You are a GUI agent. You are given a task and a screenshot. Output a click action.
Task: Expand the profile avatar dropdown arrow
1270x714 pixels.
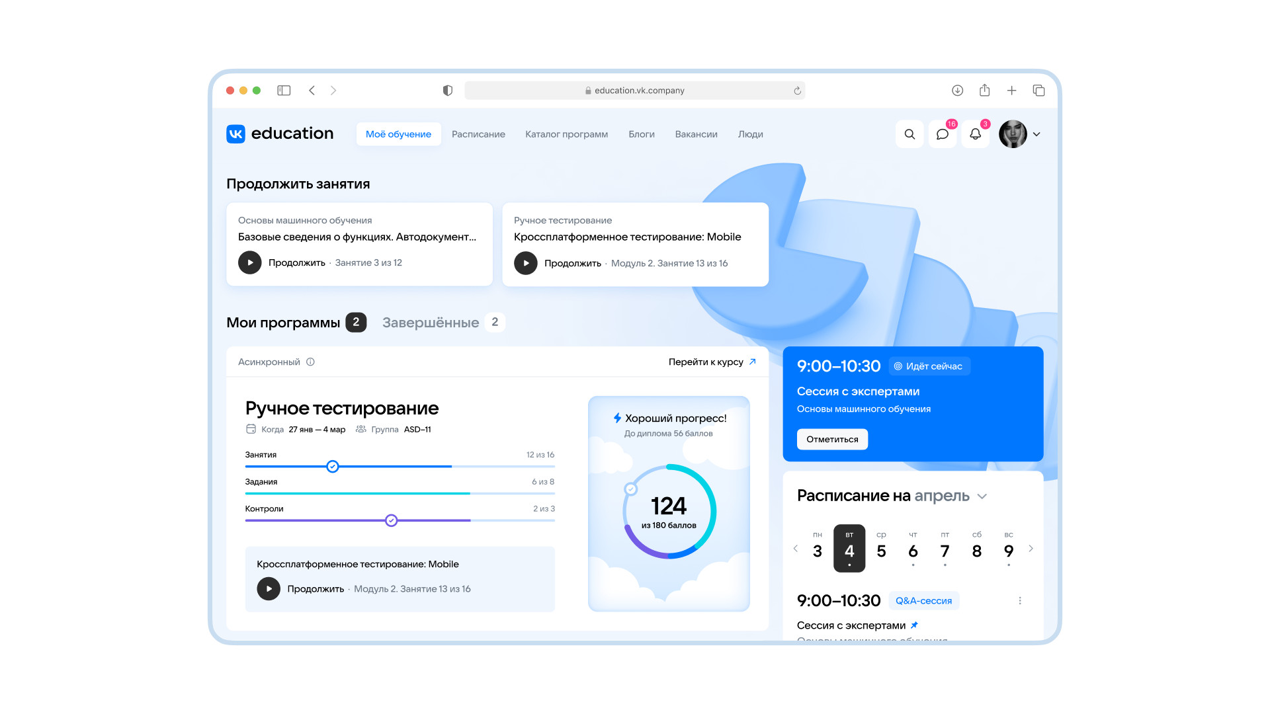pos(1037,134)
